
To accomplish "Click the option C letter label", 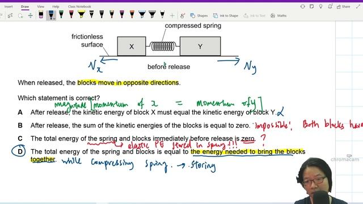I will click(x=20, y=138).
